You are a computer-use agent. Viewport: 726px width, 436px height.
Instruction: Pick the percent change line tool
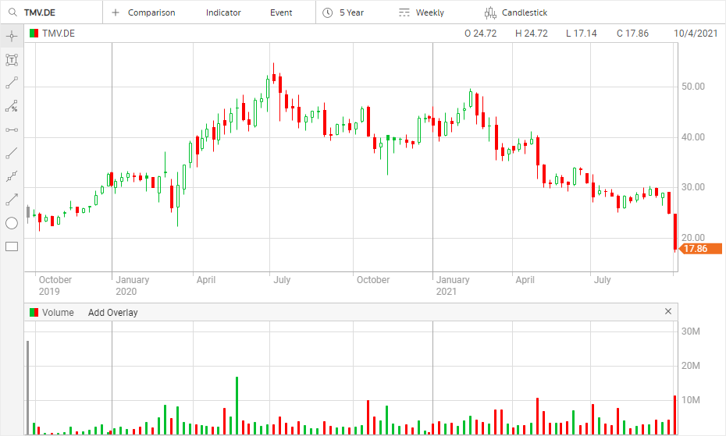coord(12,106)
